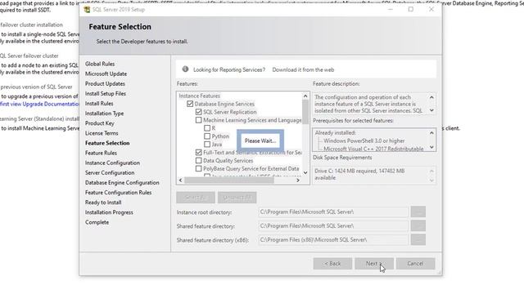Click feature description scroll-down arrow
The height and width of the screenshot is (294, 524).
pyautogui.click(x=431, y=110)
